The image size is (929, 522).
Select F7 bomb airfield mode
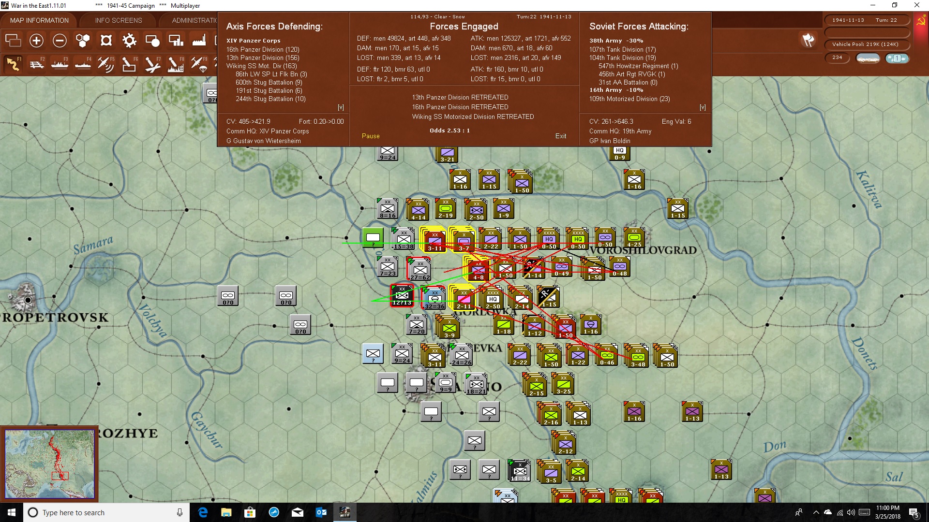152,64
